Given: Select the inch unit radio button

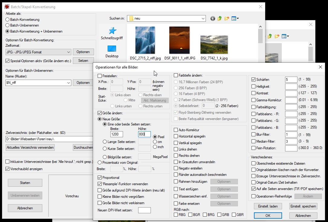Looking at the screenshot, I should coord(155,147).
